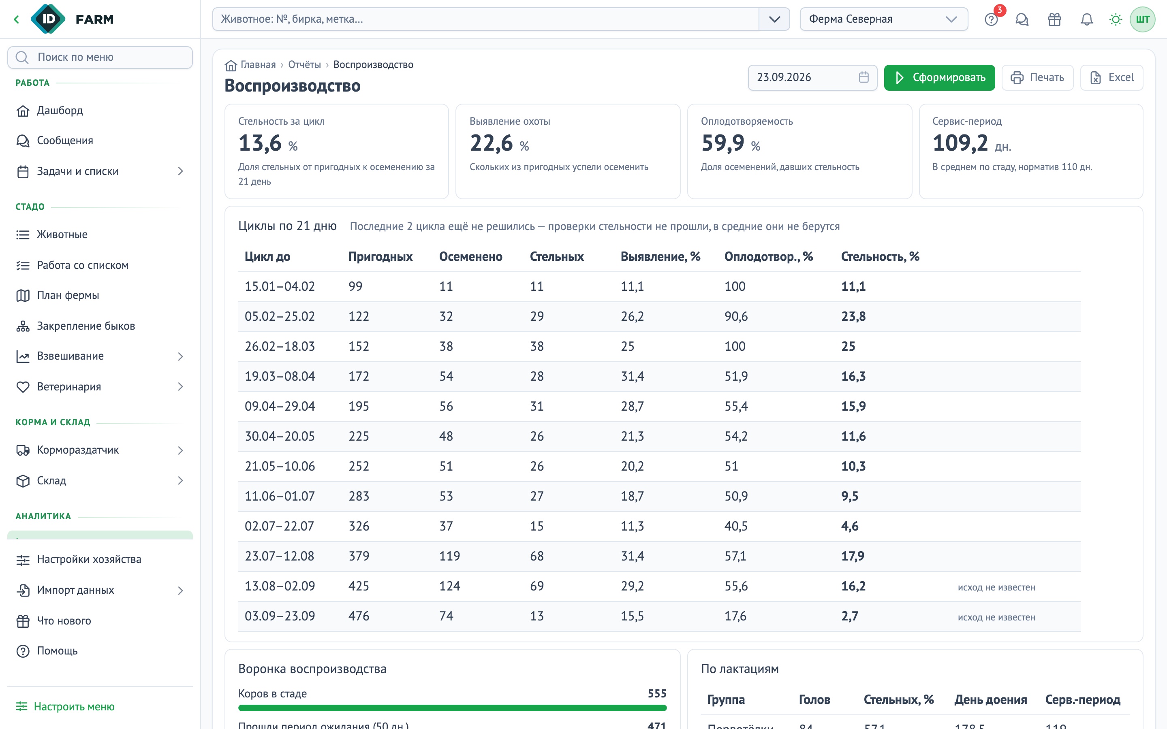This screenshot has width=1167, height=729.
Task: Open the animal search dropdown arrow
Action: pyautogui.click(x=774, y=19)
